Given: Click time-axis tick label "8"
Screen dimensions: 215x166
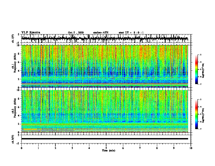Looking at the screenshot, I should (x=157, y=148).
